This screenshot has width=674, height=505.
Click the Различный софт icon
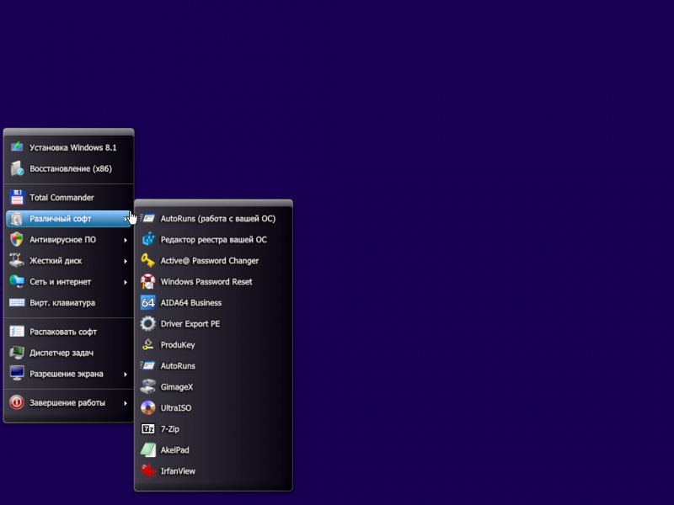pyautogui.click(x=17, y=219)
